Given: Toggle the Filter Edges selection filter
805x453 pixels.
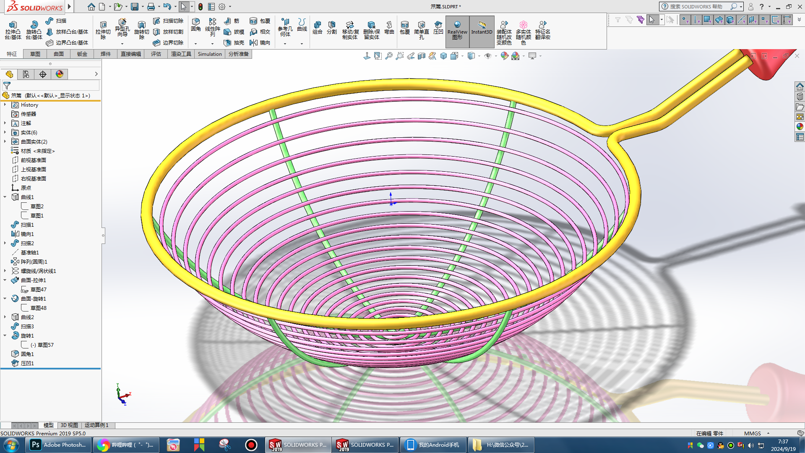Looking at the screenshot, I should [696, 20].
